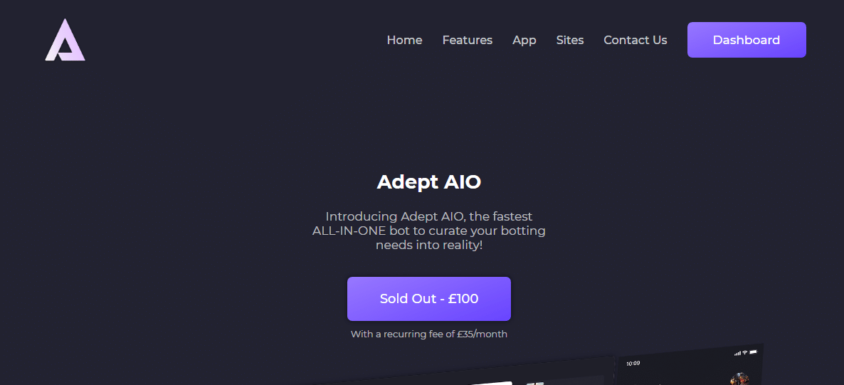This screenshot has width=844, height=385.
Task: Click the Adept AIO heading
Action: [429, 182]
